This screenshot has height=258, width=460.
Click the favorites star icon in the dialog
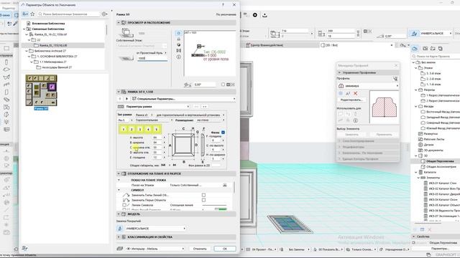32,14
